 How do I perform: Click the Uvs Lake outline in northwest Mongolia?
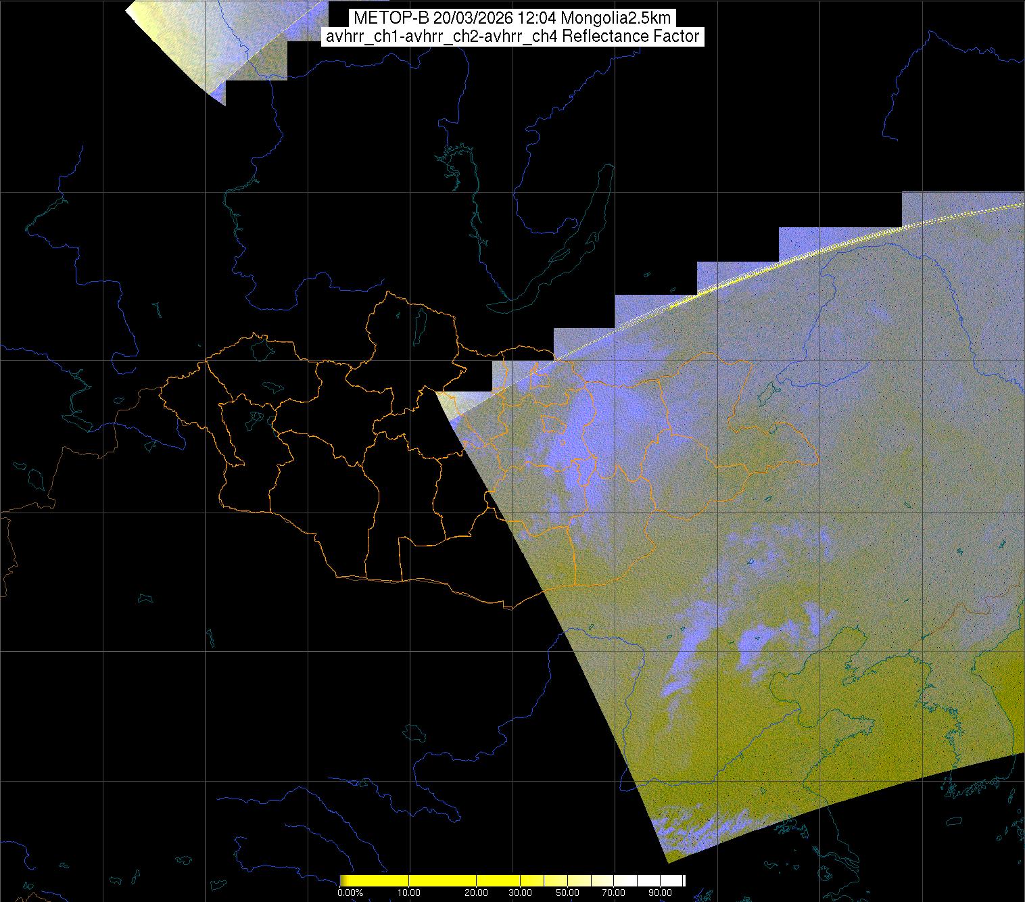pyautogui.click(x=262, y=348)
